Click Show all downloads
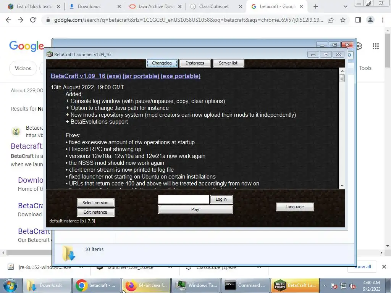391x293 pixels. 362,267
